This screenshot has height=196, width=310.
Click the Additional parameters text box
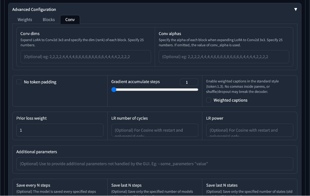(x=155, y=164)
